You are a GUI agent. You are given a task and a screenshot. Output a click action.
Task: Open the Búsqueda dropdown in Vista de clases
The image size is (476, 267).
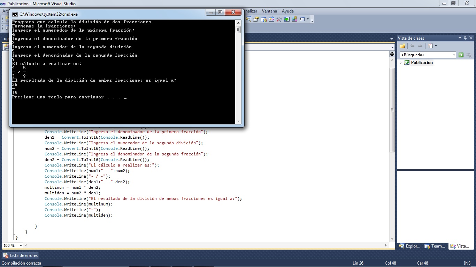(454, 55)
